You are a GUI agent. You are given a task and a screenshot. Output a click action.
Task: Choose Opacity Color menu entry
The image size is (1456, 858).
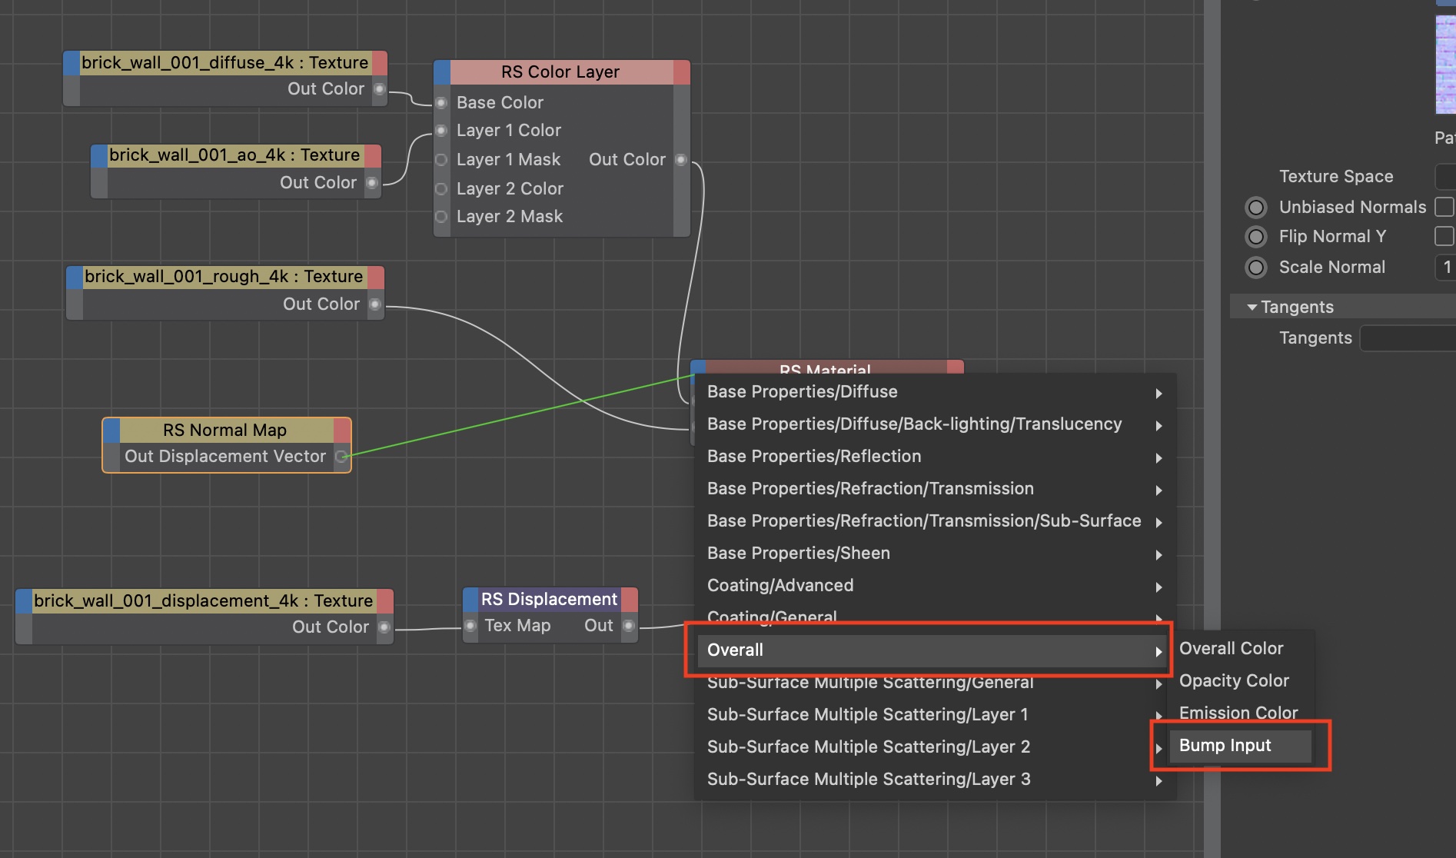click(x=1234, y=681)
